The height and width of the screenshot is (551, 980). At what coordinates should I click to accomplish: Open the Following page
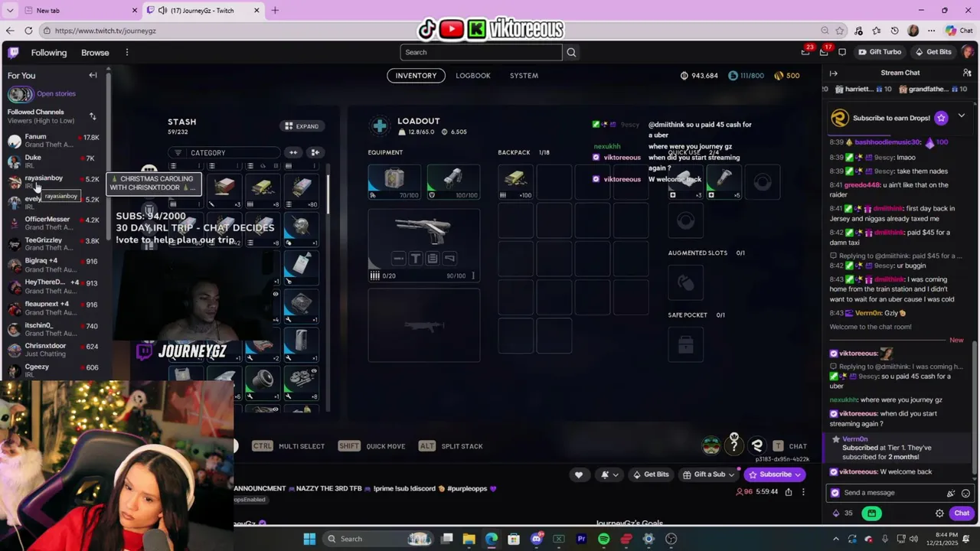tap(49, 53)
